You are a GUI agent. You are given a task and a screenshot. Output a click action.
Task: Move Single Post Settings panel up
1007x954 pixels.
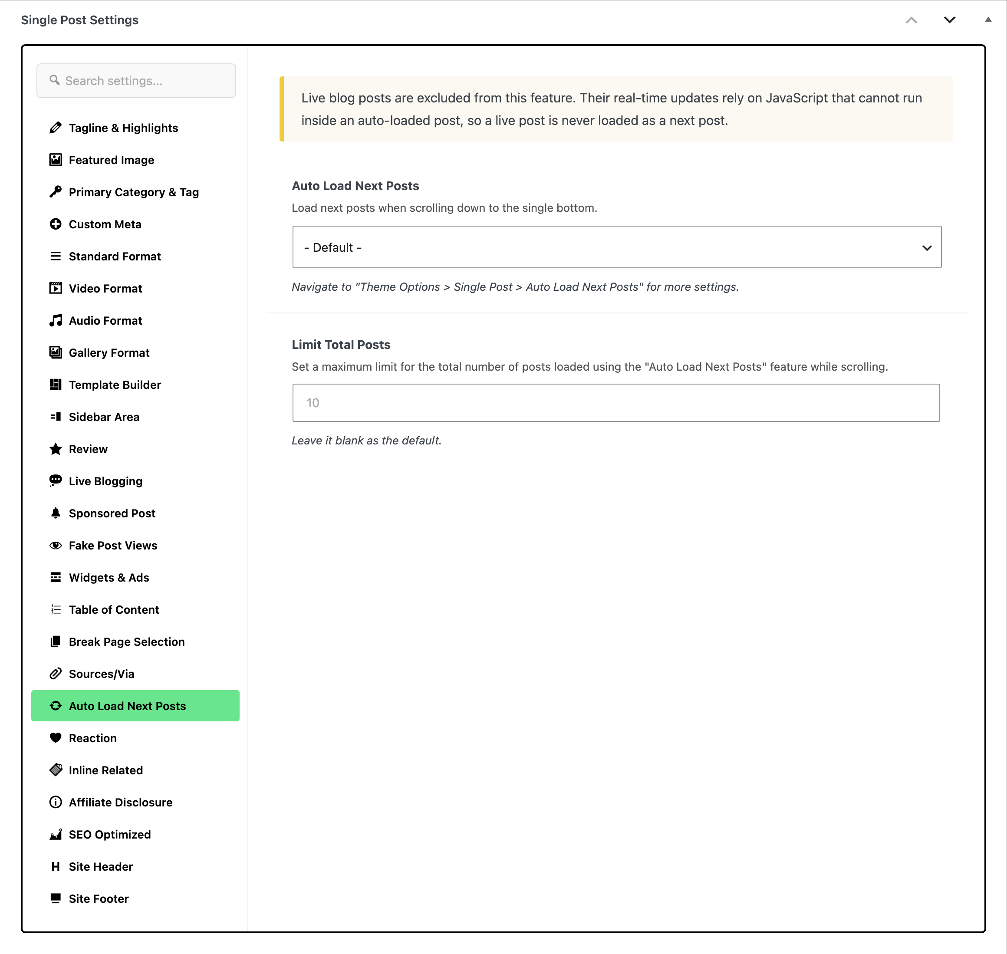[911, 20]
